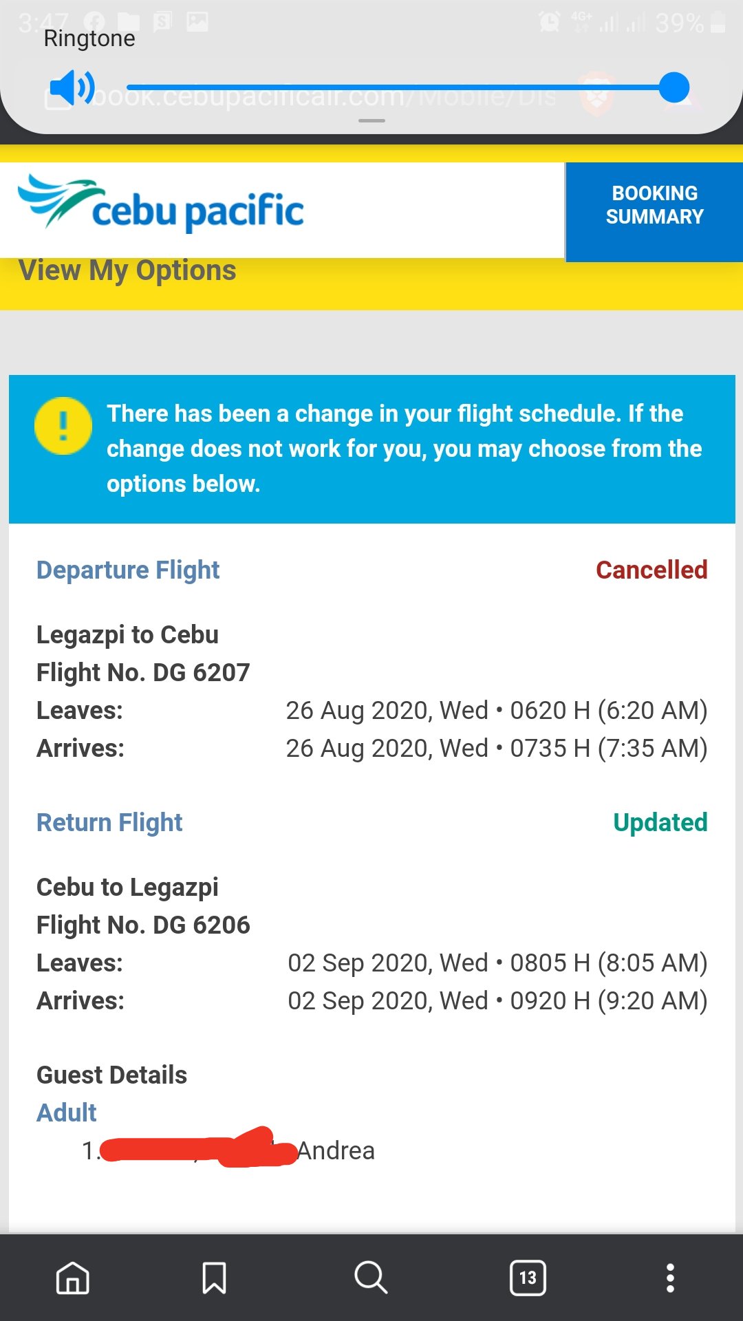Tap the Cancelled status label
743x1321 pixels.
(x=652, y=570)
